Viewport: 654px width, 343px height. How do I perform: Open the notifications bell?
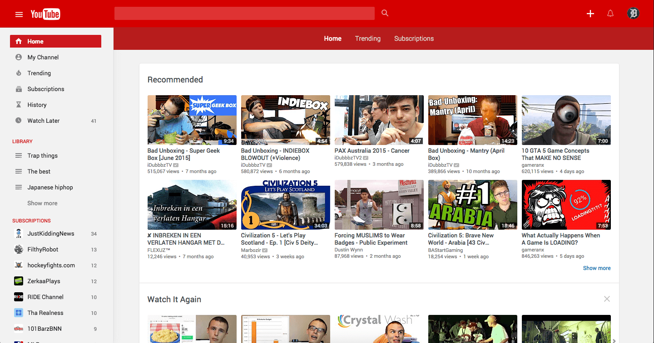(610, 14)
